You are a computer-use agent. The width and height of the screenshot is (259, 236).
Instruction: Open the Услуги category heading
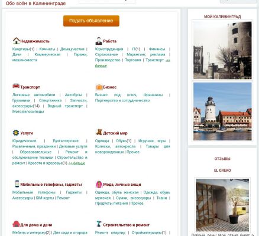pyautogui.click(x=27, y=133)
